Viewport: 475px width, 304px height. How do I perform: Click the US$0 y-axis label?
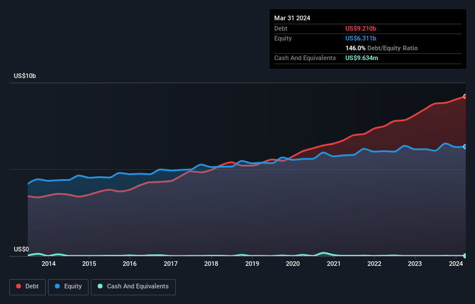click(21, 249)
